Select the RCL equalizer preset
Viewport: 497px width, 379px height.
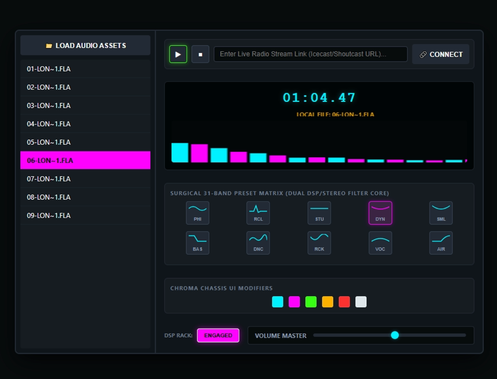(258, 213)
